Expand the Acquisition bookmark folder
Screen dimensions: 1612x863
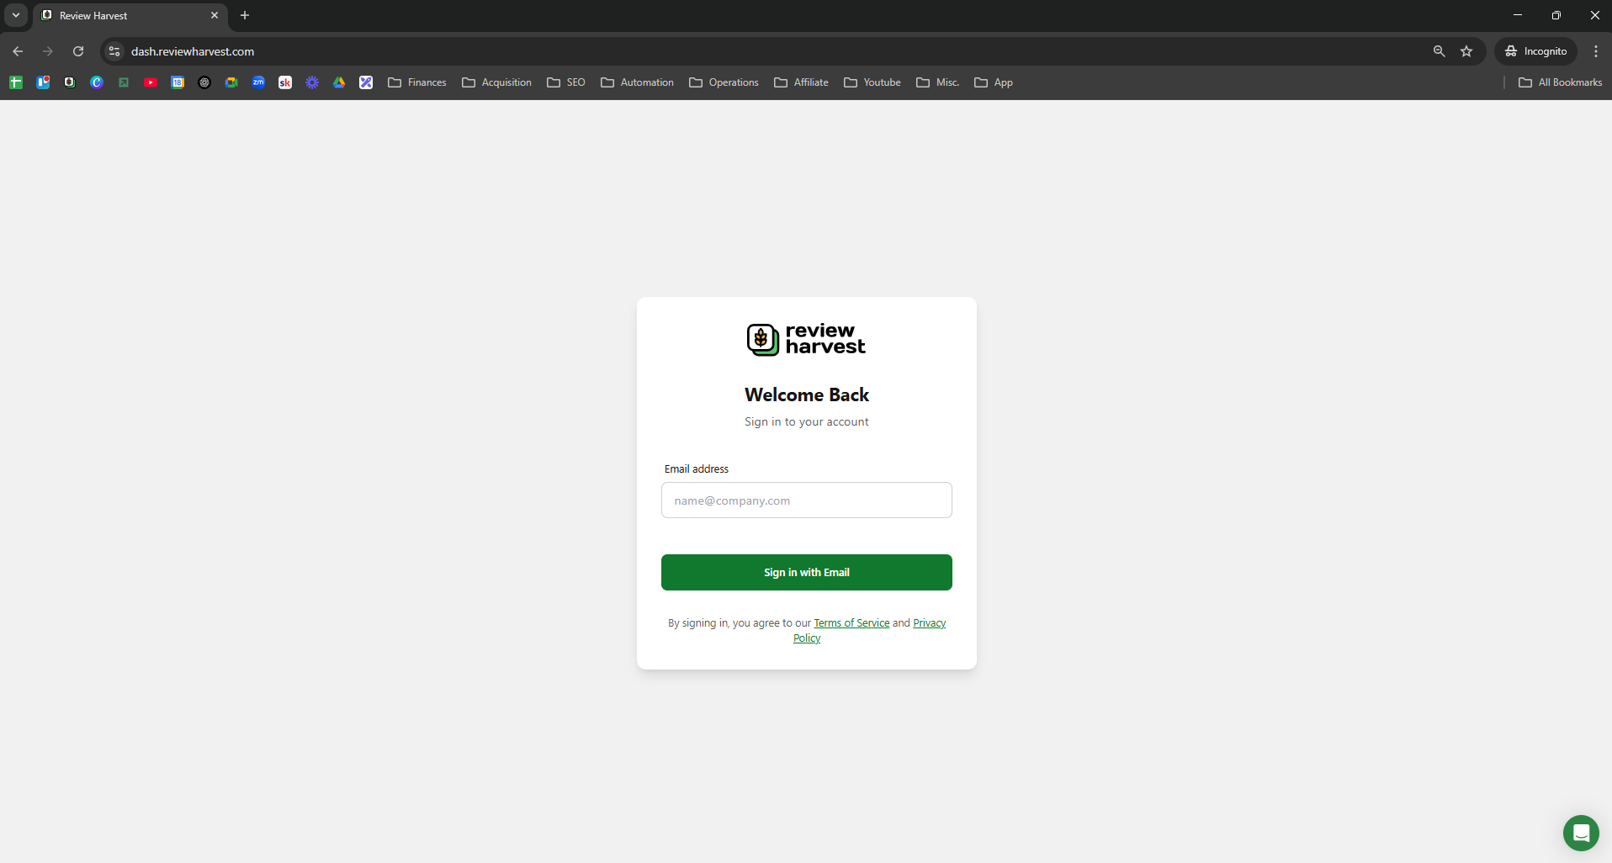coord(497,82)
